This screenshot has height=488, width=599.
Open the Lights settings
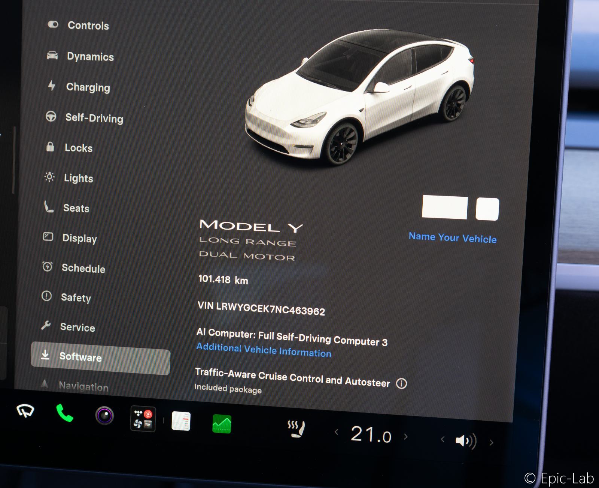coord(78,178)
